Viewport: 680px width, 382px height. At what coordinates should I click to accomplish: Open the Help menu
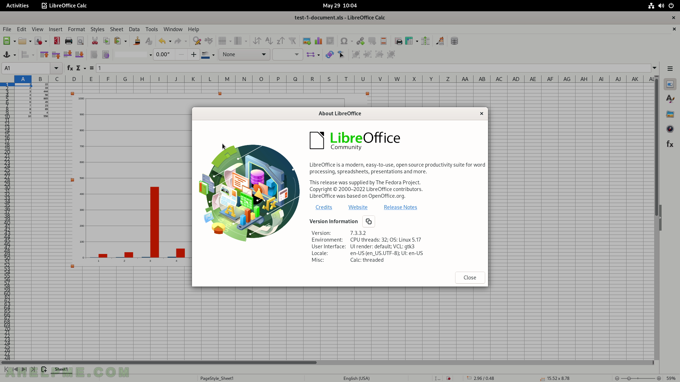tap(193, 29)
